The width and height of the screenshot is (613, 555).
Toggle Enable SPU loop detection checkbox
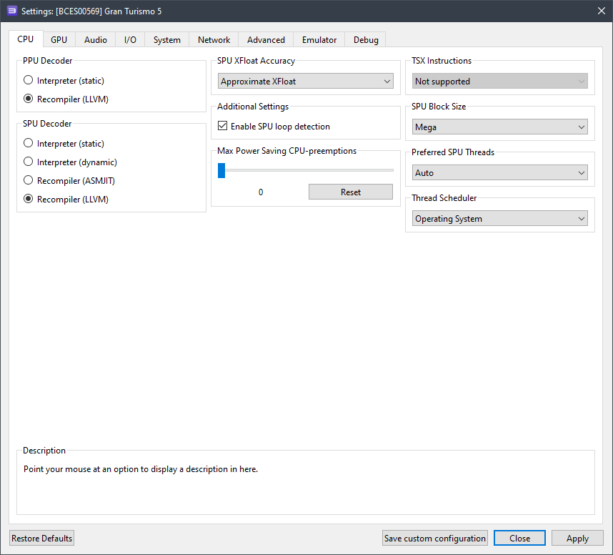223,127
